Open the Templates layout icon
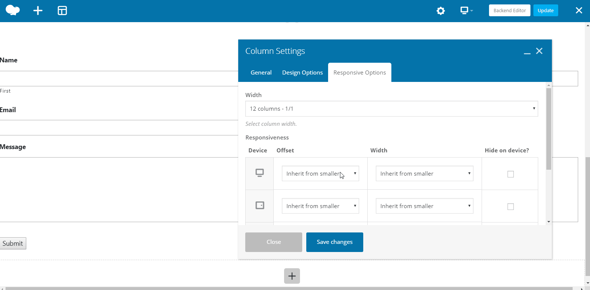Viewport: 590px width, 290px height. tap(62, 11)
